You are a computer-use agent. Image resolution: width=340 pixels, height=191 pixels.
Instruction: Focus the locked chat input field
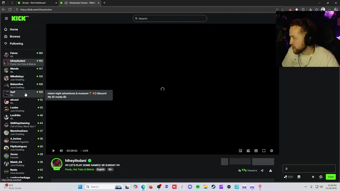309,168
